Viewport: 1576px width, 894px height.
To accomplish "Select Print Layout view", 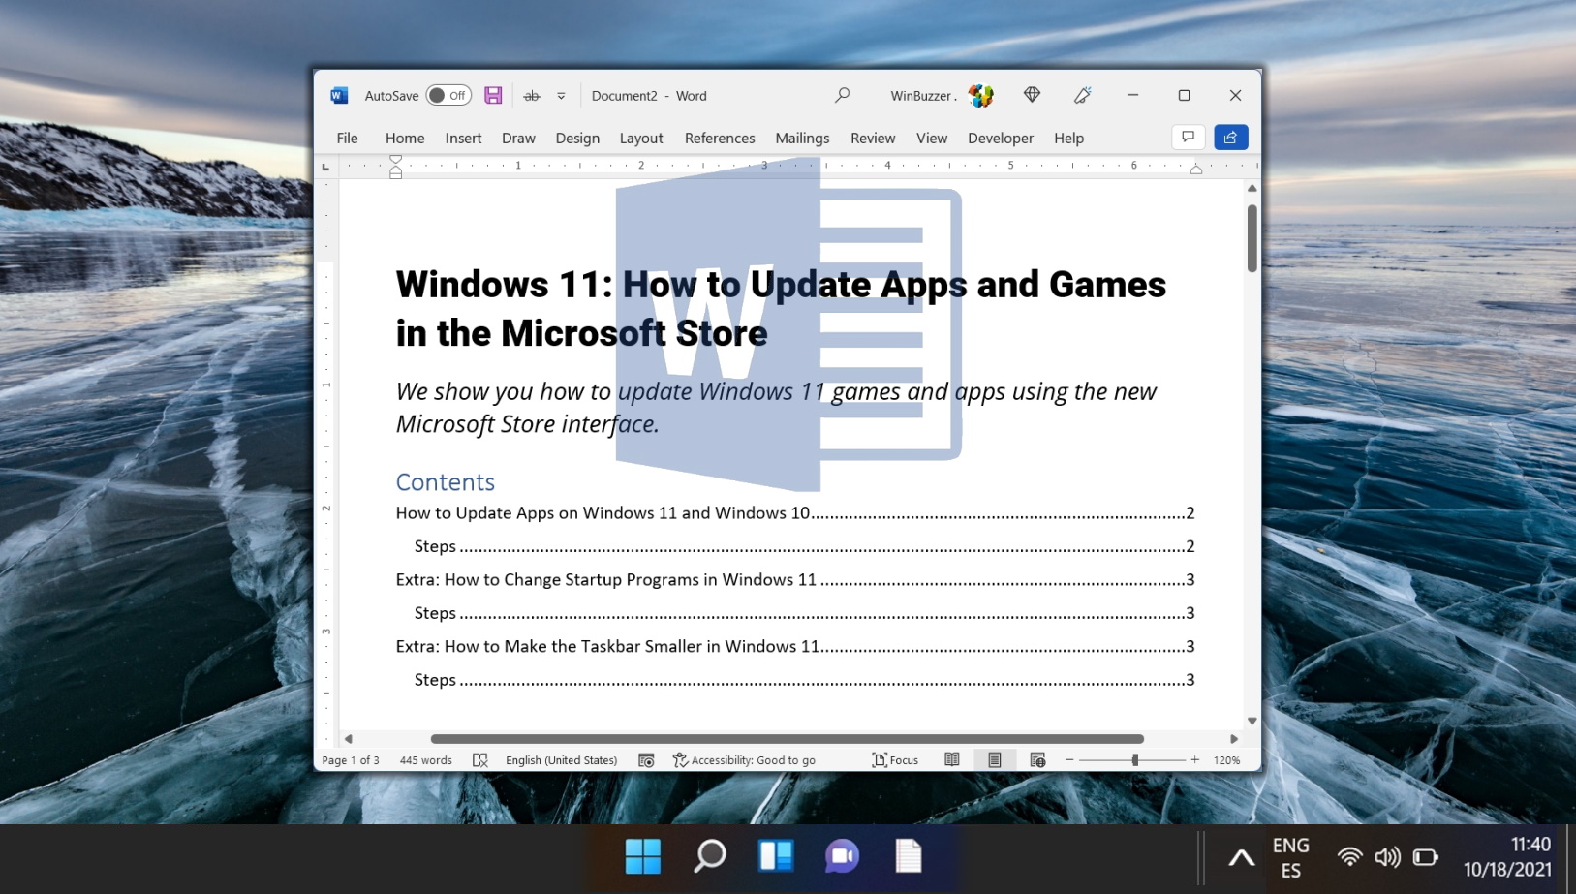I will click(x=995, y=760).
